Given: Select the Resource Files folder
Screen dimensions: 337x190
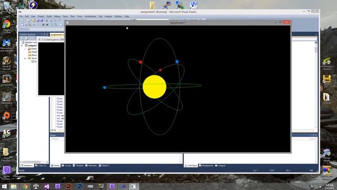Looking at the screenshot, I should point(32,55).
